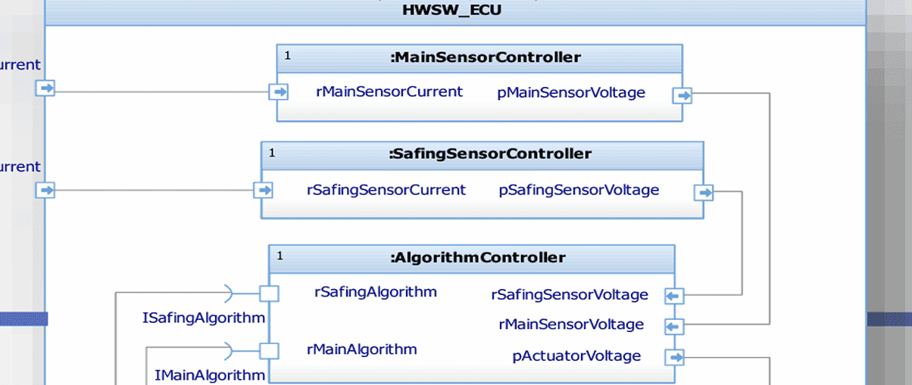Click the pActuatorVoltage output port icon
This screenshot has width=912, height=385.
pyautogui.click(x=673, y=357)
